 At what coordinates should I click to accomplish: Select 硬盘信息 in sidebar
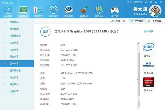click(x=14, y=57)
